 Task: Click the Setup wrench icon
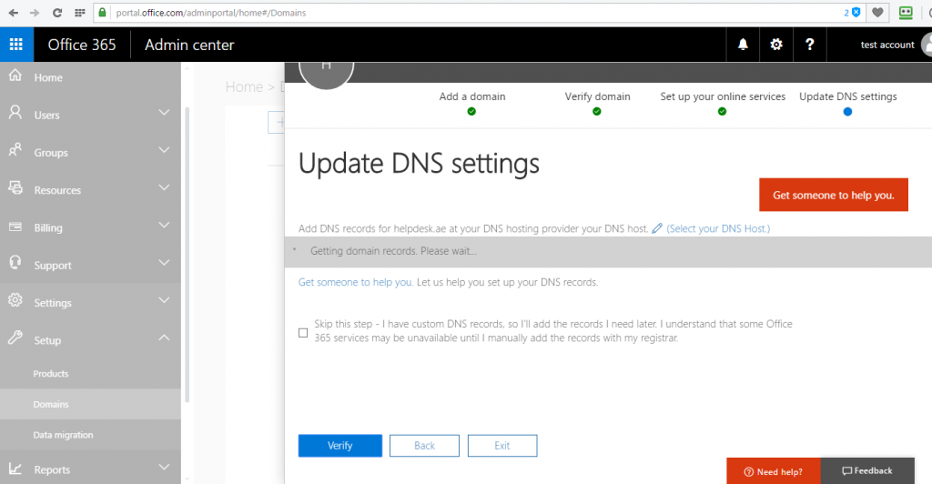pyautogui.click(x=15, y=338)
